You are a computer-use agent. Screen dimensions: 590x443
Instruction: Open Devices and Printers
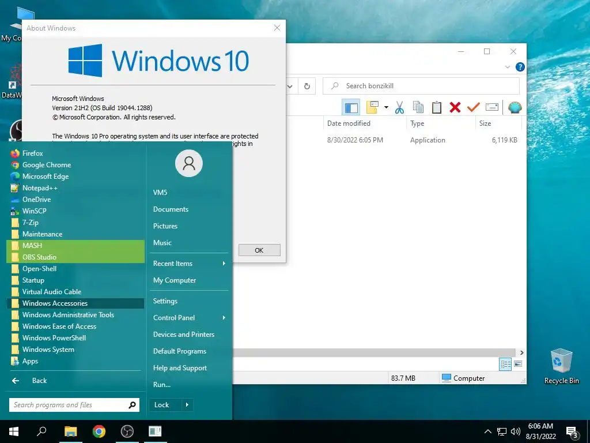coord(189,335)
